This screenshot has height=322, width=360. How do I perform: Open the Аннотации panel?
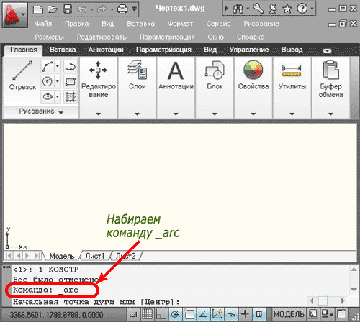(176, 88)
